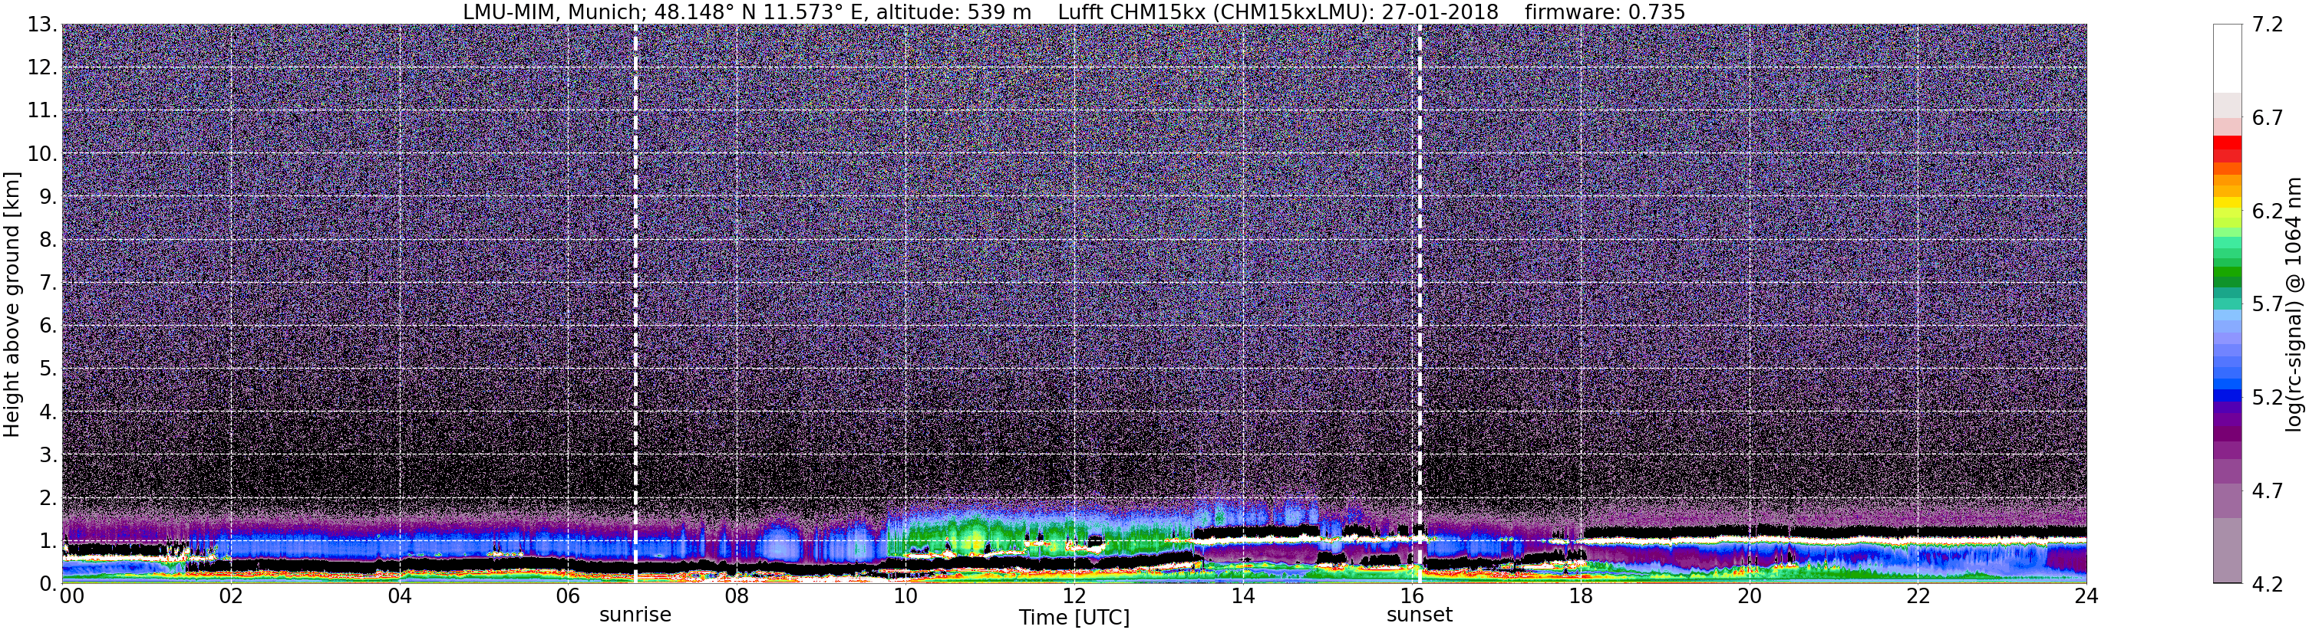Click the white top band of the colorbar
The width and height of the screenshot is (2309, 633).
[x=2228, y=58]
